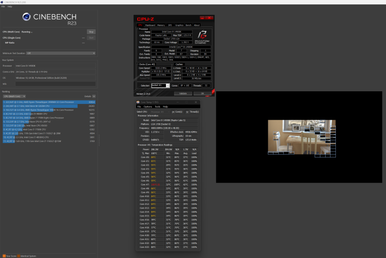Click the Core Temp title bar icon
This screenshot has height=258, width=386.
click(138, 102)
